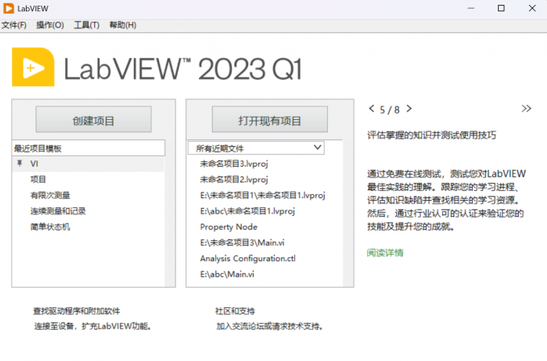Select the VI template row
The image size is (547, 361).
(x=89, y=164)
